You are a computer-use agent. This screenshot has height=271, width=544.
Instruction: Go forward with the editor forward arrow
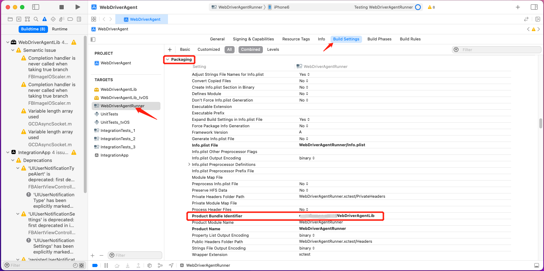pyautogui.click(x=111, y=19)
